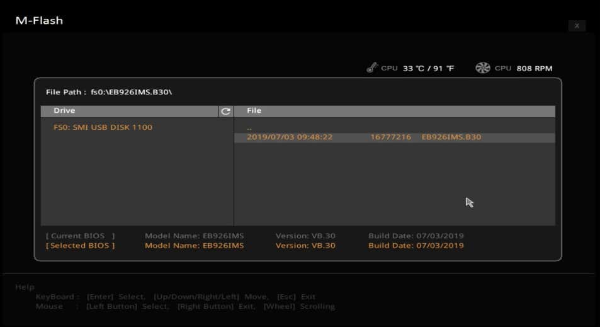The width and height of the screenshot is (600, 327).
Task: Click the [Current BIOS] label
Action: (81, 236)
